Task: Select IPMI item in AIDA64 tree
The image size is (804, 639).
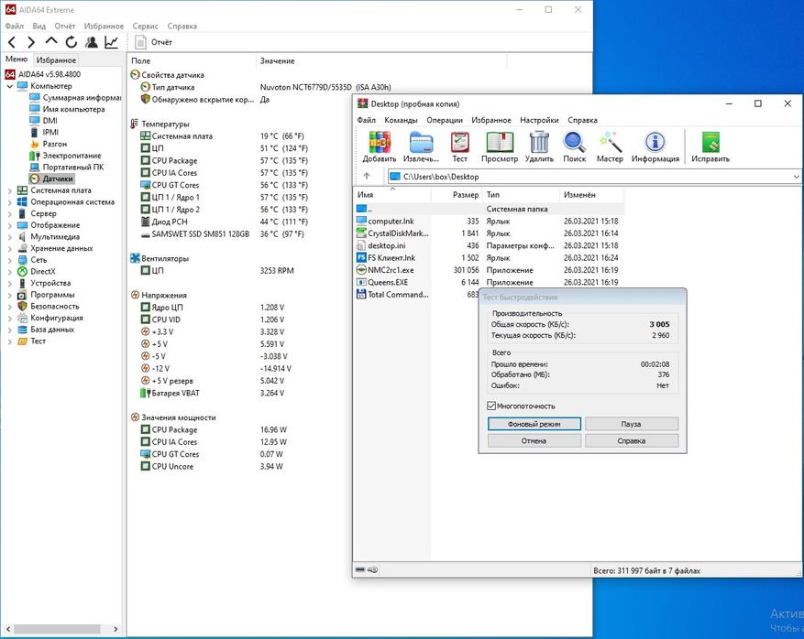Action: click(x=44, y=132)
